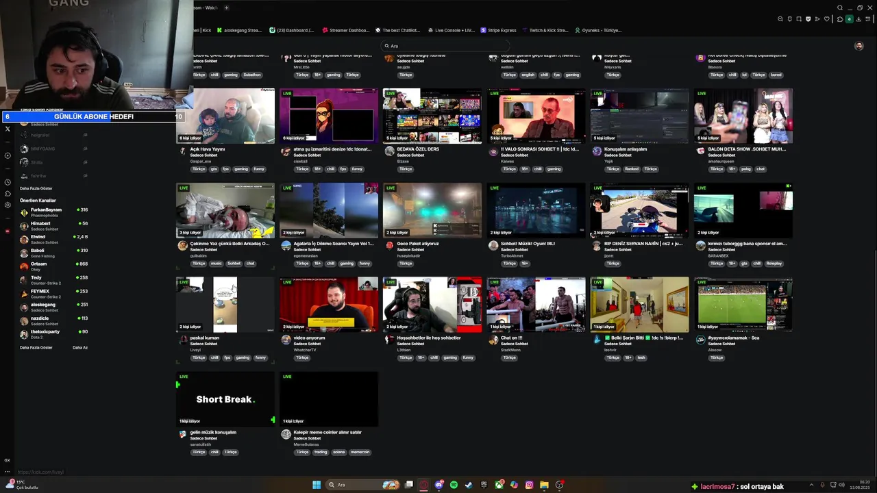Click Task View icon in taskbar
This screenshot has height=493, width=877.
tap(409, 485)
